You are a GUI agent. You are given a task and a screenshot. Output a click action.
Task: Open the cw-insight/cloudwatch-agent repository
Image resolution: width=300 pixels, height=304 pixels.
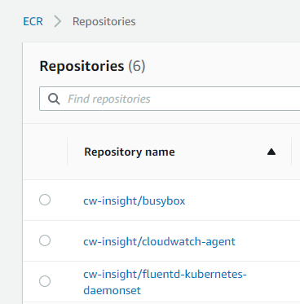click(159, 241)
